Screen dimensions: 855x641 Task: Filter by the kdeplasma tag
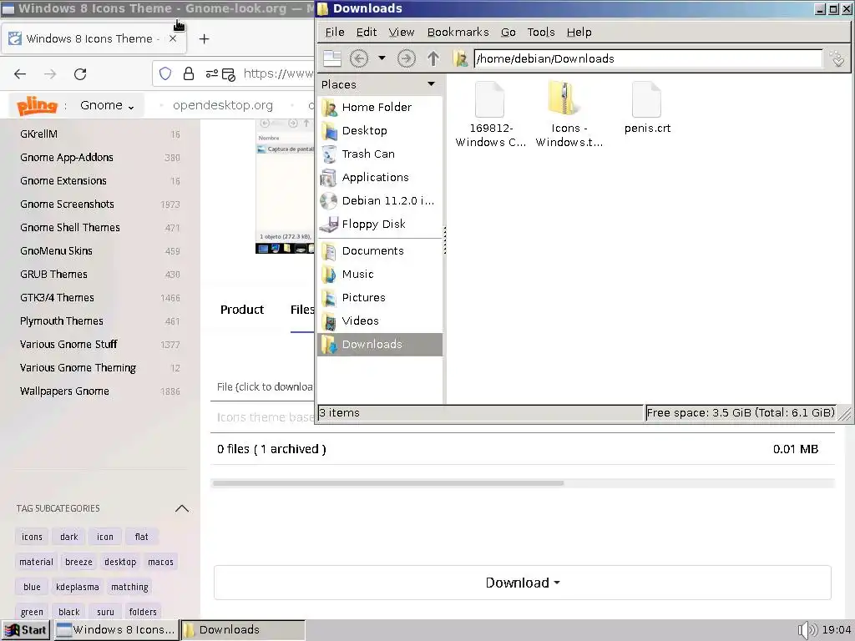click(78, 587)
